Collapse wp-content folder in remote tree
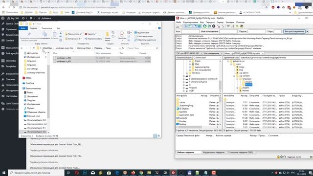 [x=234, y=76]
